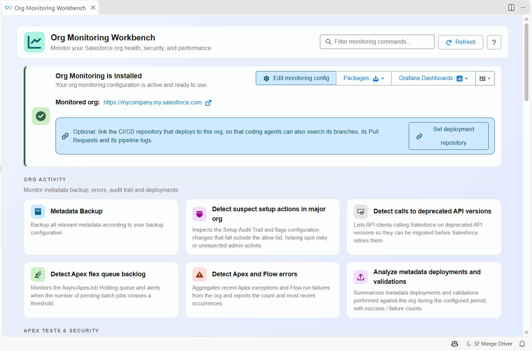Focus the Filter monitoring commands field

click(377, 42)
